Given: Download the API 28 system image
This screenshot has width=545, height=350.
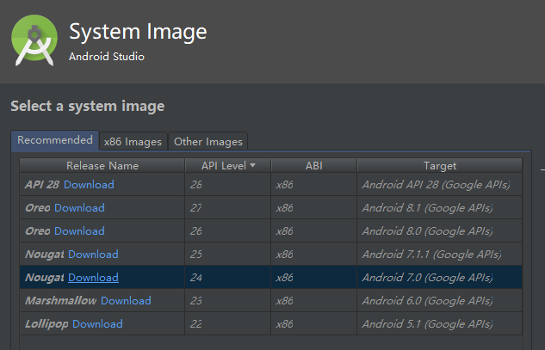Looking at the screenshot, I should click(x=89, y=184).
